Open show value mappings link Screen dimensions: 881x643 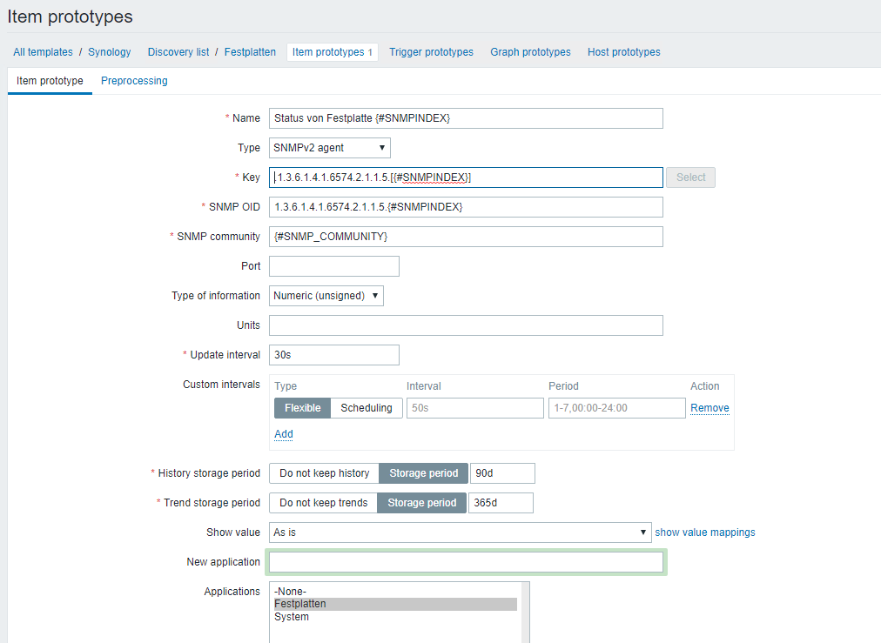704,532
